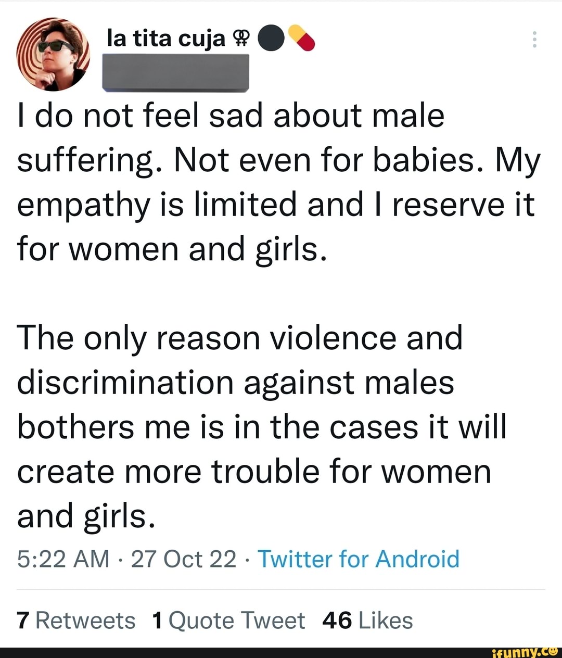562x658 pixels.
Task: Open the "la tita cuja" display name
Action: point(165,39)
